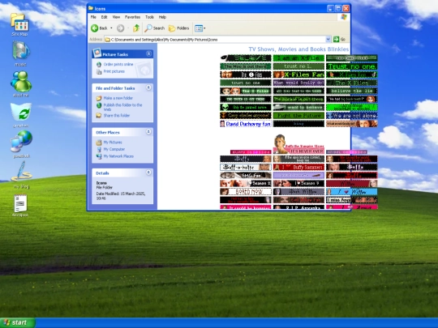Click the Buffy 'IT'S NEVER OVER' banner
438x328 pixels.
[x=298, y=144]
